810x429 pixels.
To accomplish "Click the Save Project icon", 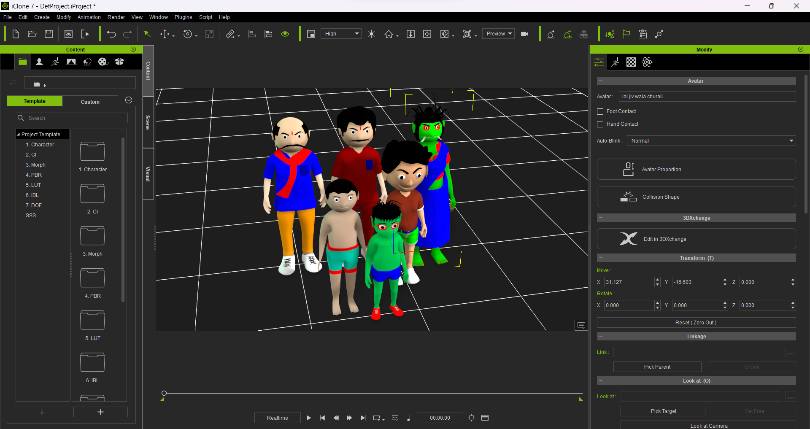I will [49, 34].
